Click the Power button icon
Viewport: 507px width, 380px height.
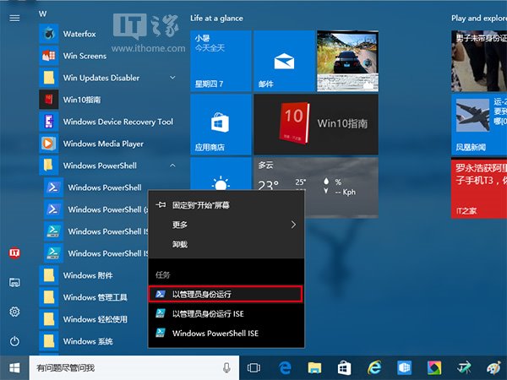pos(14,341)
